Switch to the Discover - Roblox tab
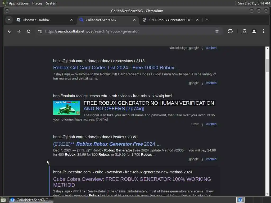Image resolution: width=271 pixels, height=203 pixels. [x=44, y=20]
